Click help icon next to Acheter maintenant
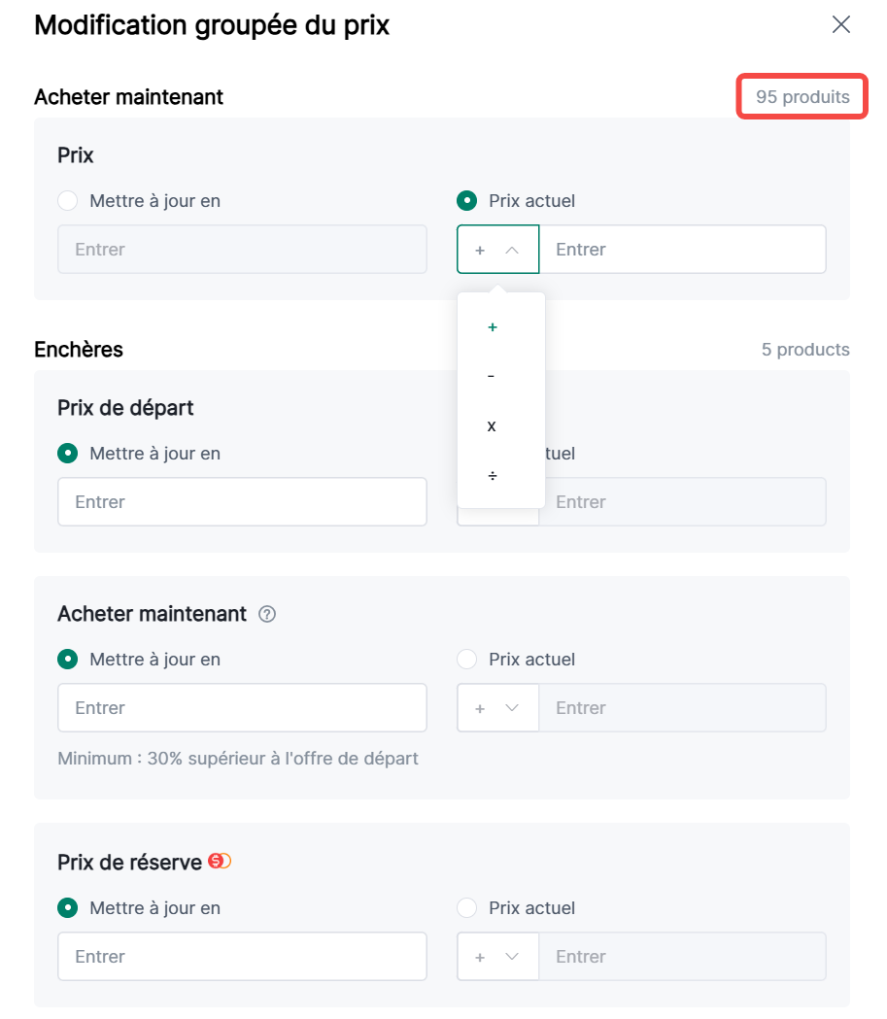This screenshot has width=887, height=1019. (x=267, y=614)
